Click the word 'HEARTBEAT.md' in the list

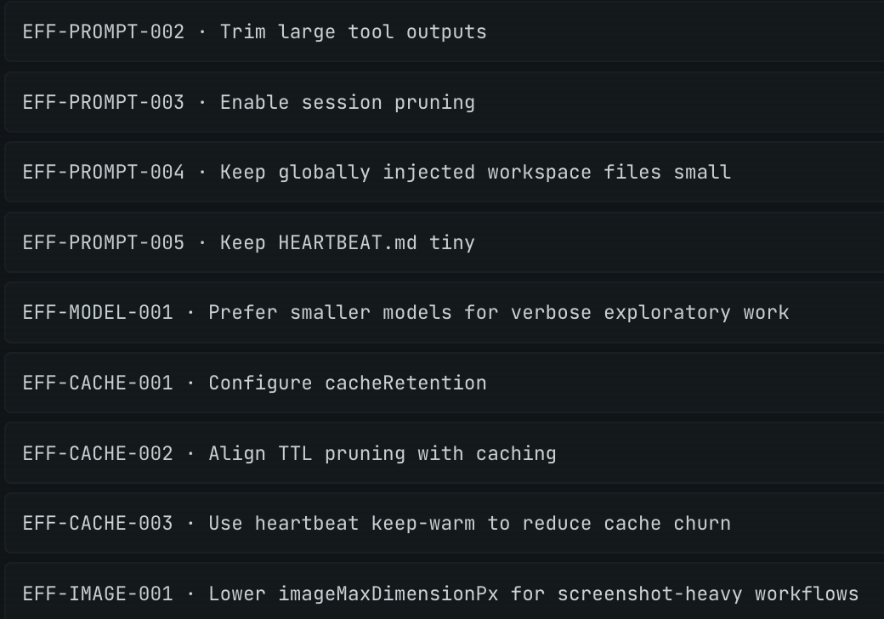[347, 243]
